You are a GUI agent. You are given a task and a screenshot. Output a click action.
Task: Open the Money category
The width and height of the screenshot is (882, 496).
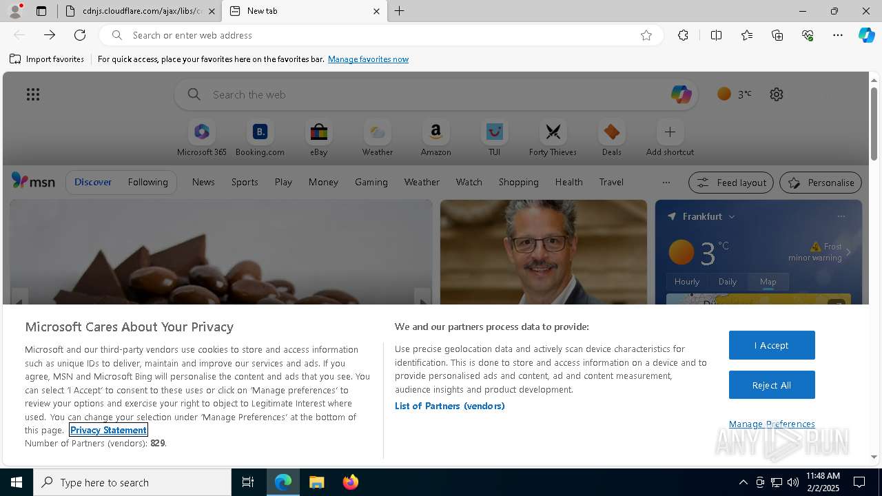[x=323, y=182]
